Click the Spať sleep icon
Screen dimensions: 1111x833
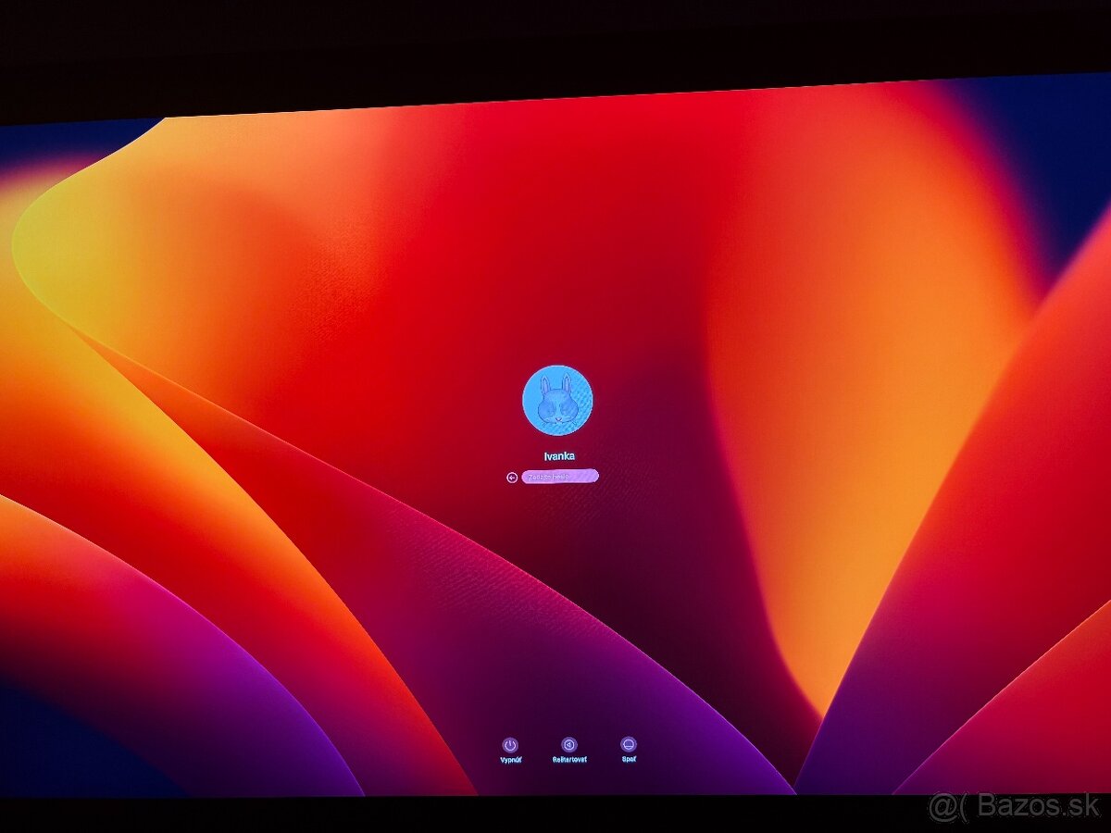pos(629,745)
